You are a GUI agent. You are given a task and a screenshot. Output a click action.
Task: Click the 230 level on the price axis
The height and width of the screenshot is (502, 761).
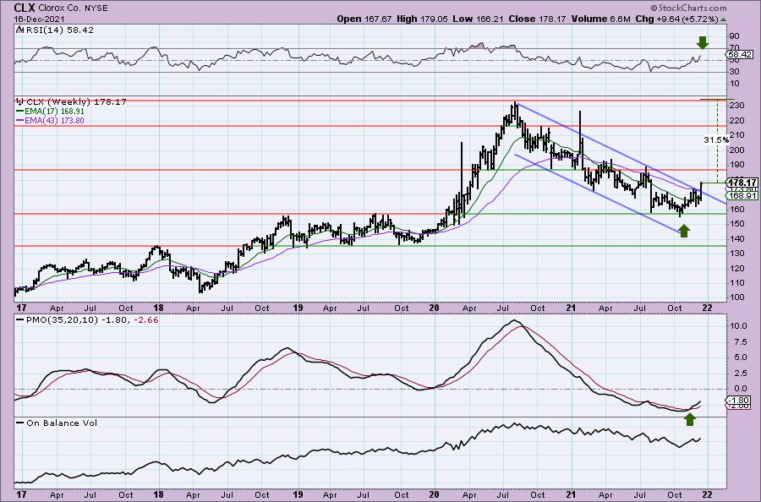[x=736, y=106]
